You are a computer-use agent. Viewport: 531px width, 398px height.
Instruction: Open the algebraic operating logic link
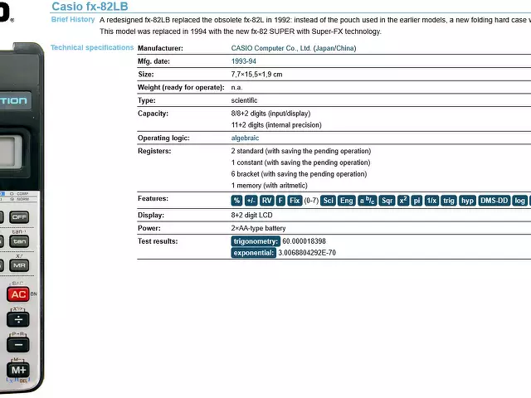(x=245, y=138)
